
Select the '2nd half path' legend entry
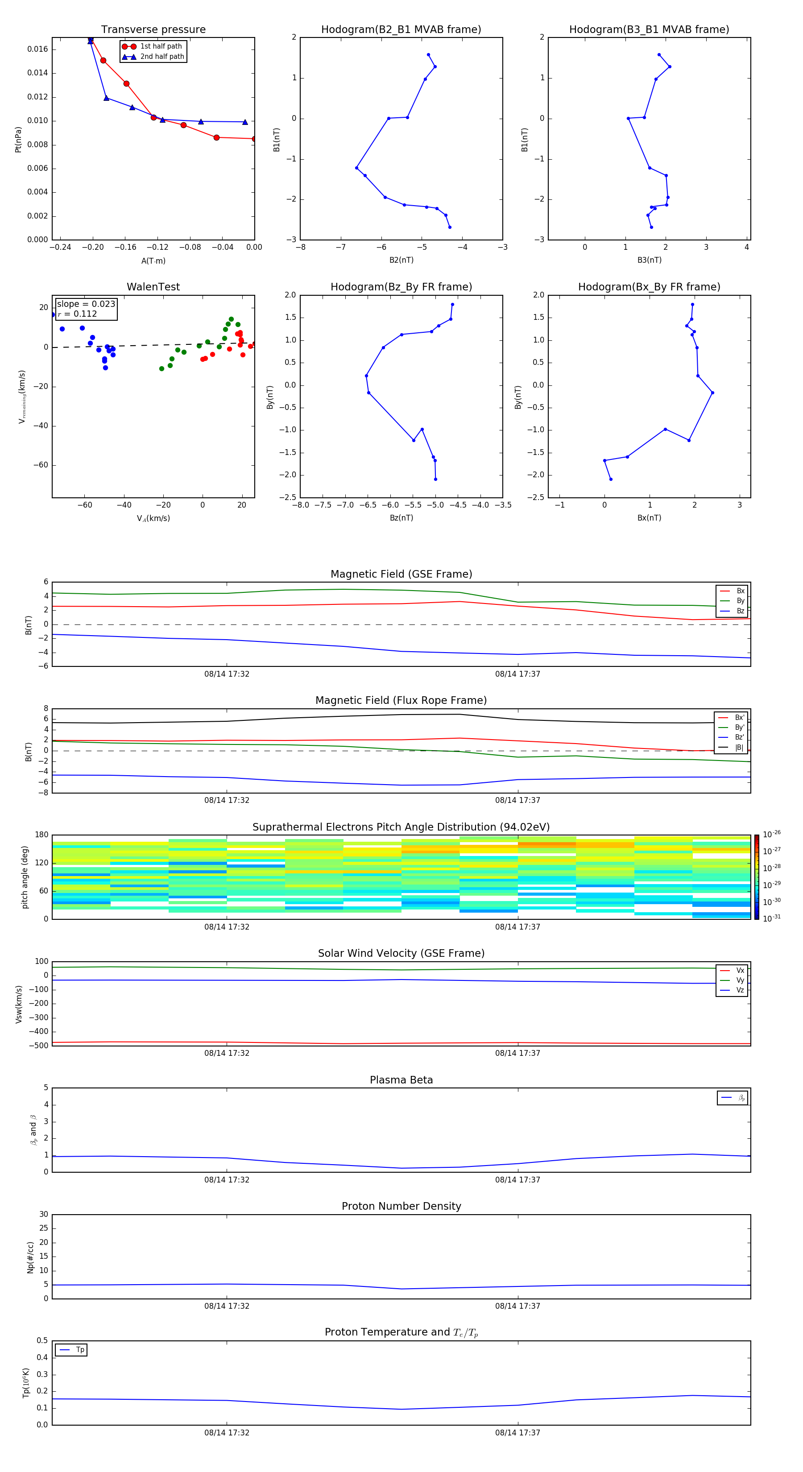coord(153,57)
